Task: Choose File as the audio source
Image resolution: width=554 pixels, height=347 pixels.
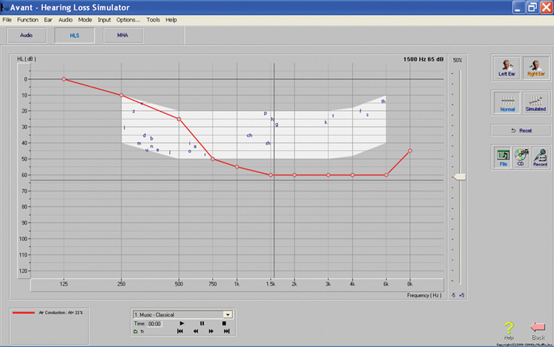Action: click(502, 157)
